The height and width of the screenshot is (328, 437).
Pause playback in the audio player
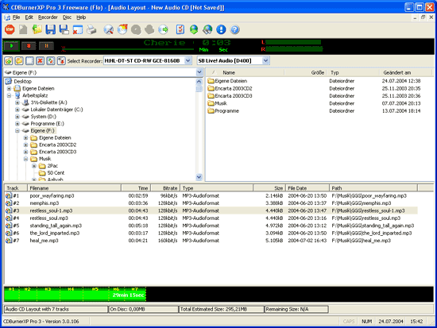46,46
